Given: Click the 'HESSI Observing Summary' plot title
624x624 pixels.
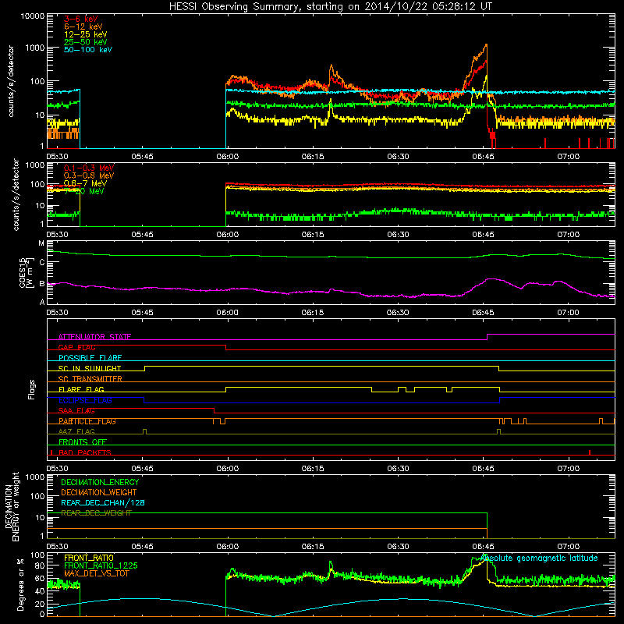Looking at the screenshot, I should coord(330,7).
